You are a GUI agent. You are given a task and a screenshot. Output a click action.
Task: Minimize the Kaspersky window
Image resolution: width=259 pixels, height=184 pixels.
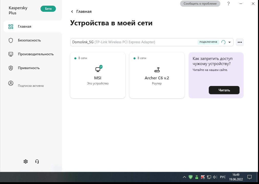tap(241, 4)
